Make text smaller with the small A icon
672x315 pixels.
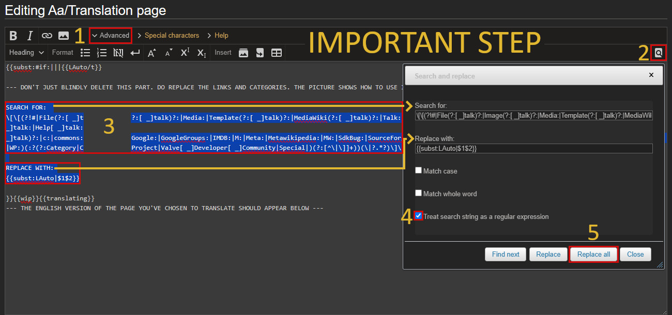pos(169,53)
